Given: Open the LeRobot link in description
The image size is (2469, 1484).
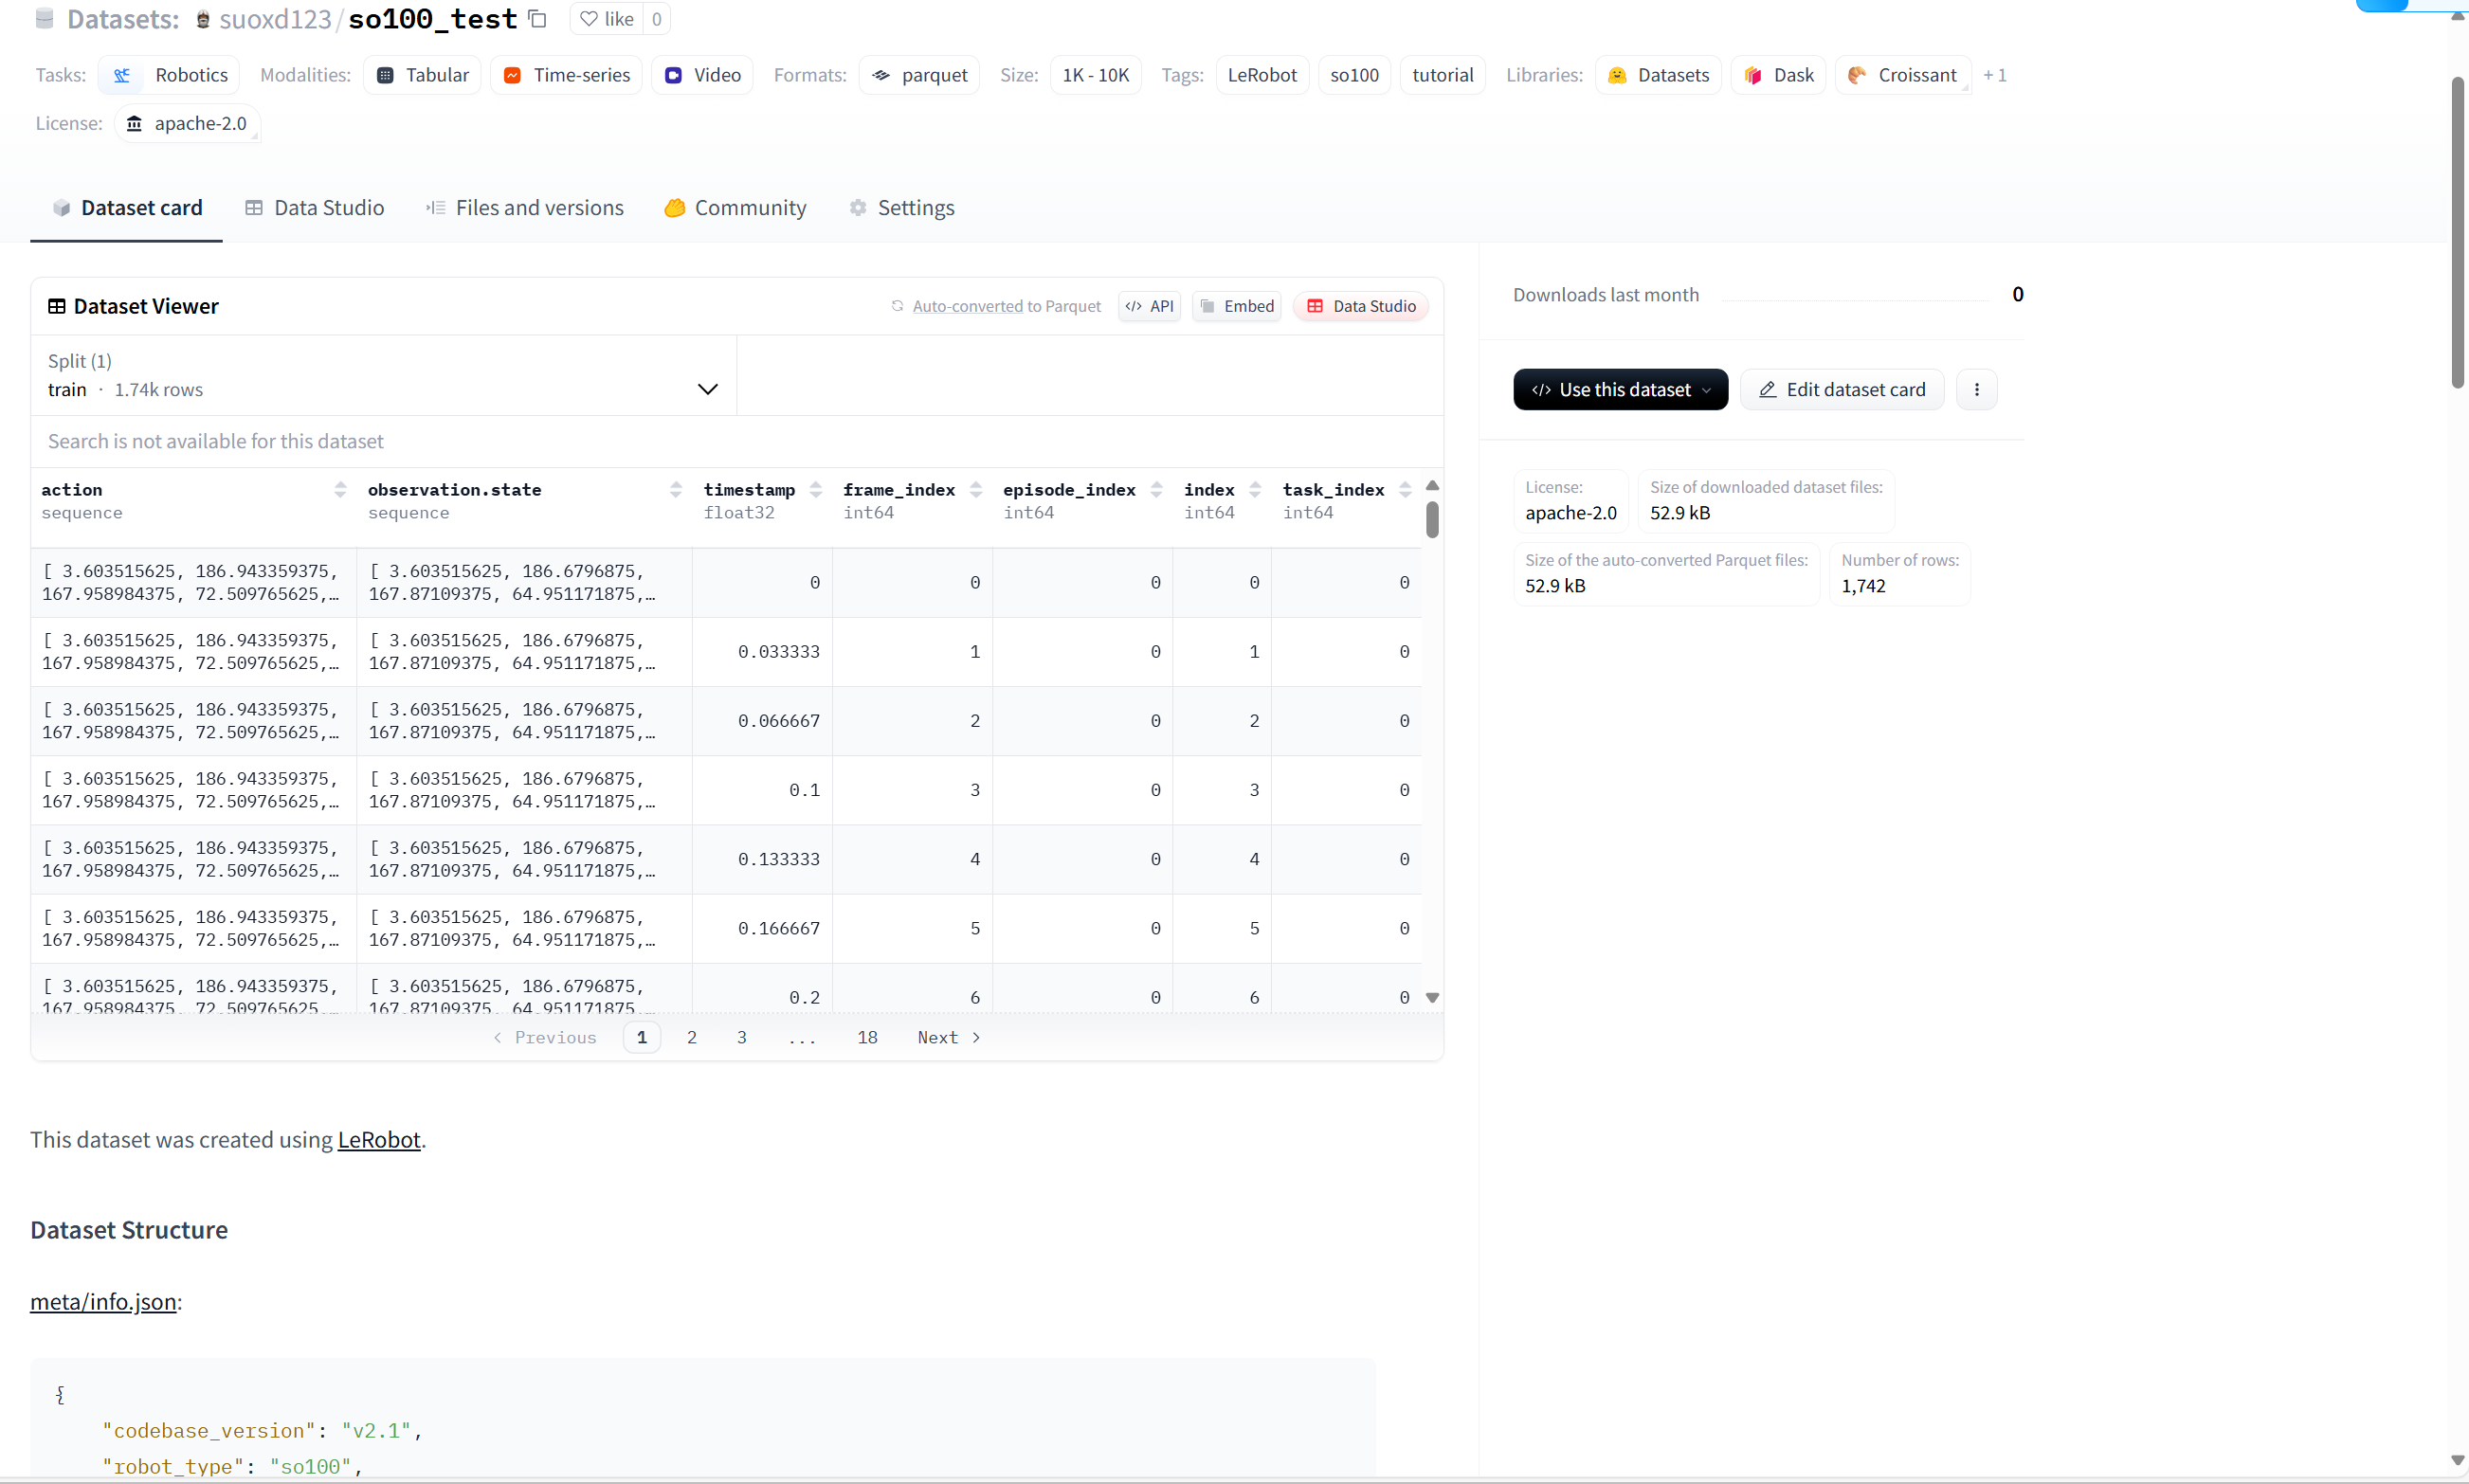Looking at the screenshot, I should 378,1140.
